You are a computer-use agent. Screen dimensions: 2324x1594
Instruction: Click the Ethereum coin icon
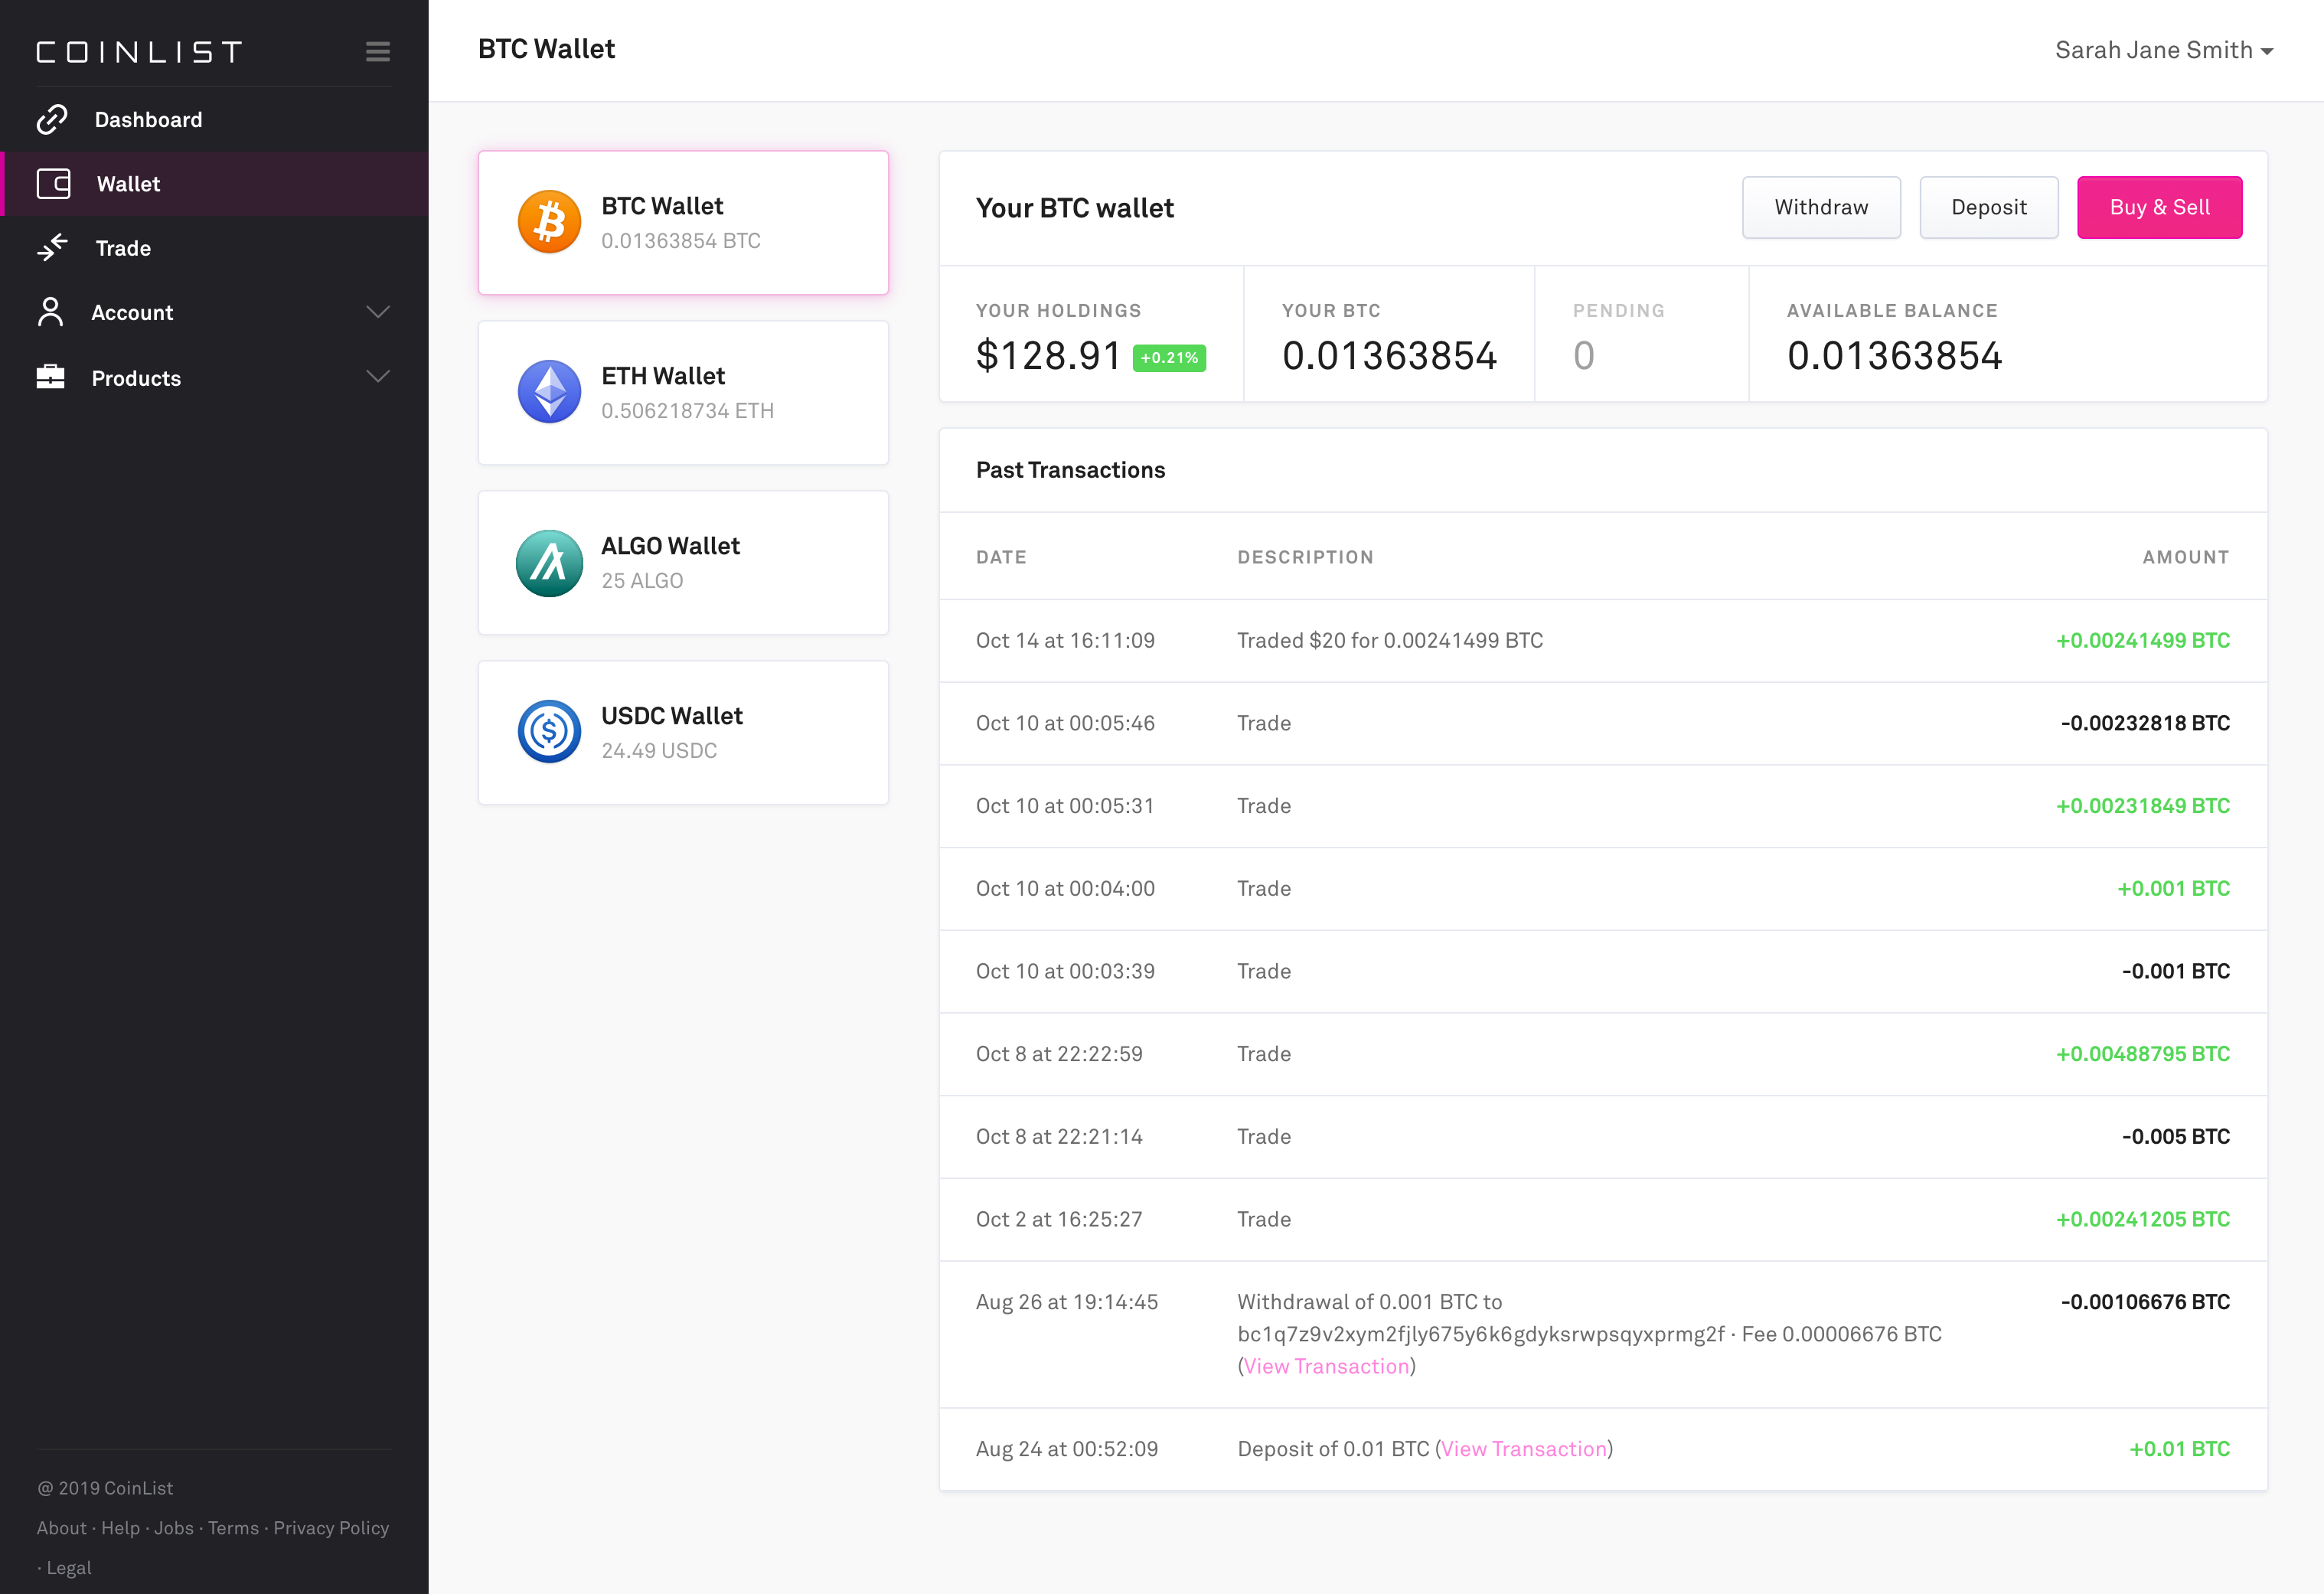click(x=549, y=391)
